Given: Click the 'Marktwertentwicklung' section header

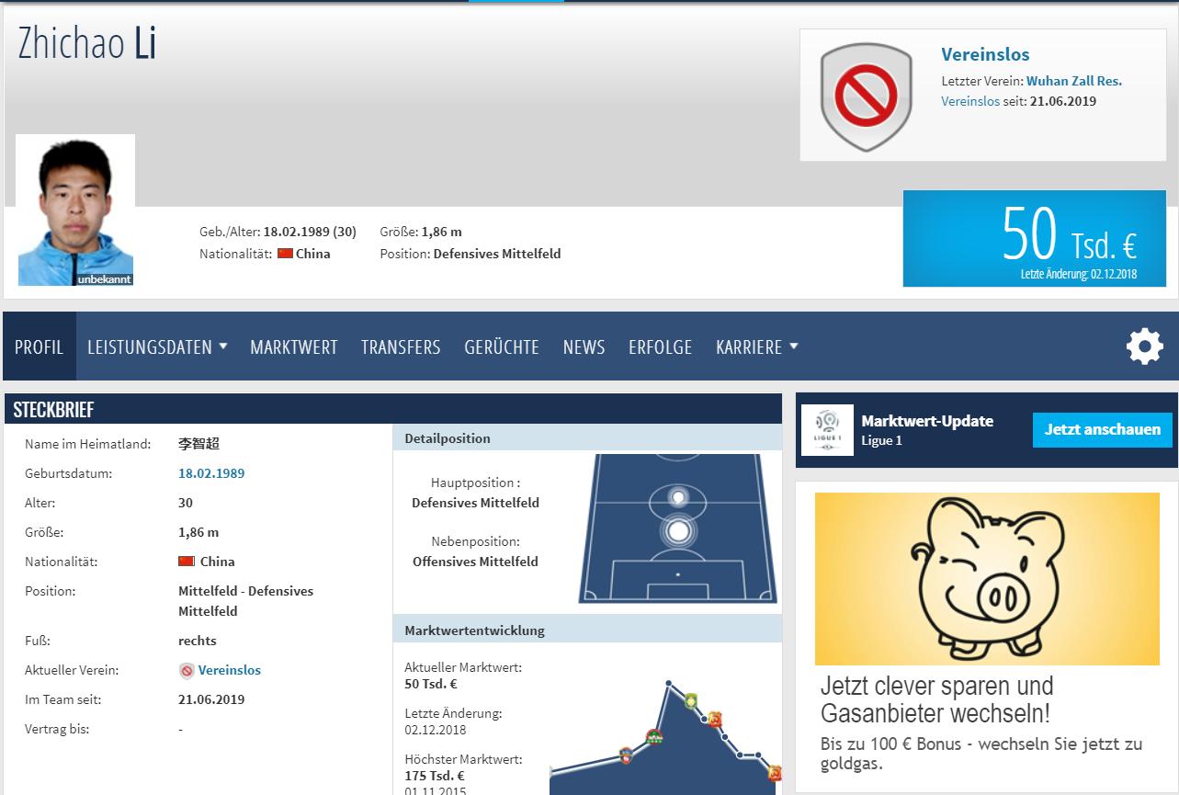Looking at the screenshot, I should click(588, 630).
